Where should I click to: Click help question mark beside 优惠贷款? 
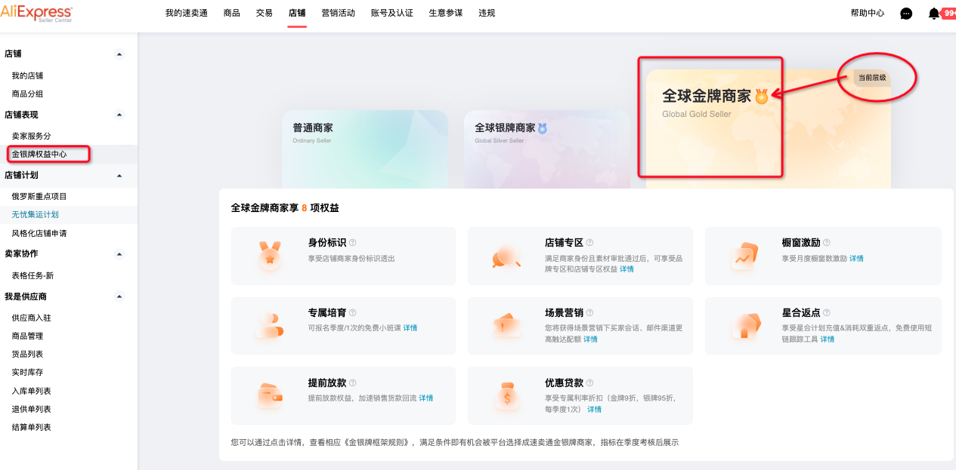pyautogui.click(x=589, y=382)
